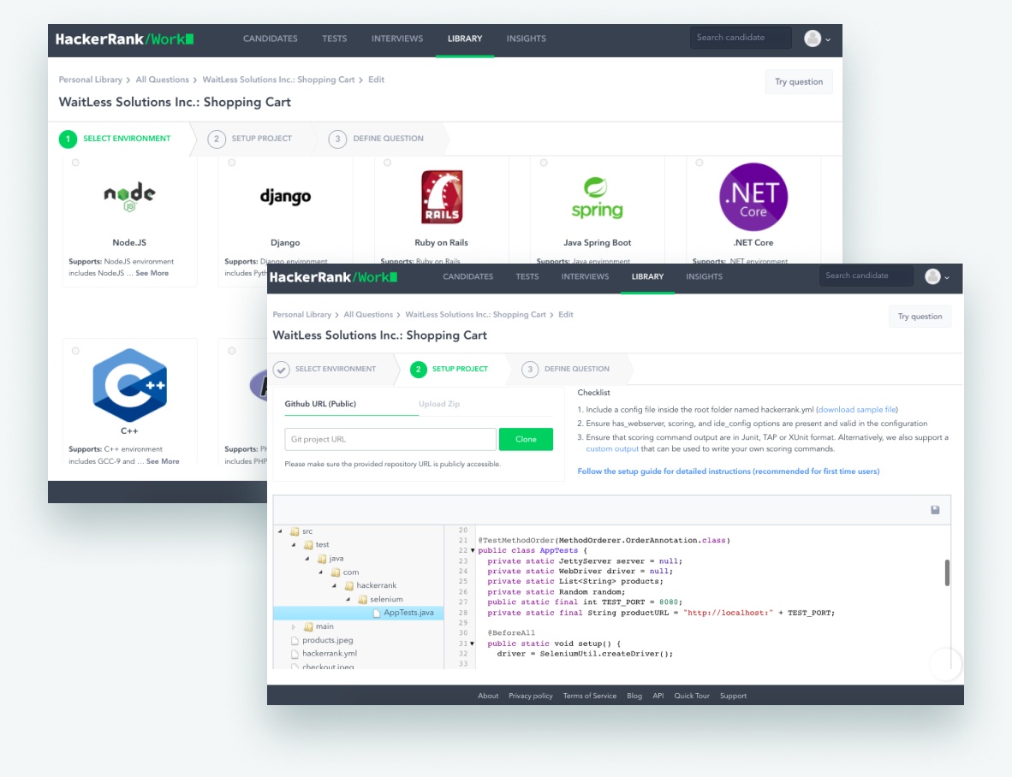Click the src folder icon in the file tree

coord(295,531)
